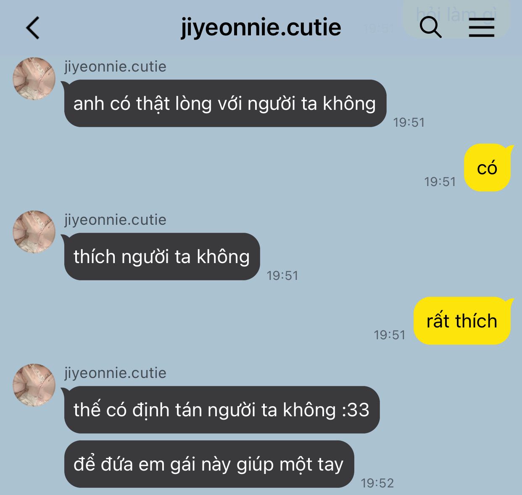Select the yellow 'rất thích' reply bubble
The width and height of the screenshot is (522, 495).
pyautogui.click(x=462, y=321)
